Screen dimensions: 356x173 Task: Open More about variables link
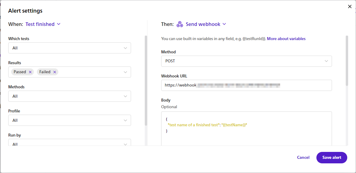pyautogui.click(x=286, y=39)
